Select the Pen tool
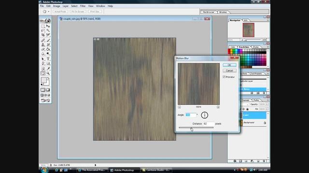 click(43, 63)
